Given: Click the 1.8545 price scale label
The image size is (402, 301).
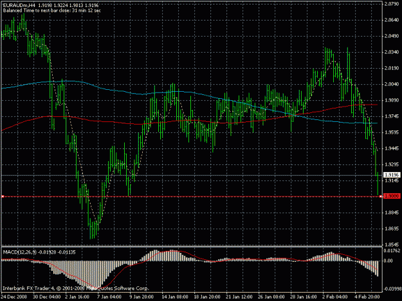Looking at the screenshot, I should [392, 245].
